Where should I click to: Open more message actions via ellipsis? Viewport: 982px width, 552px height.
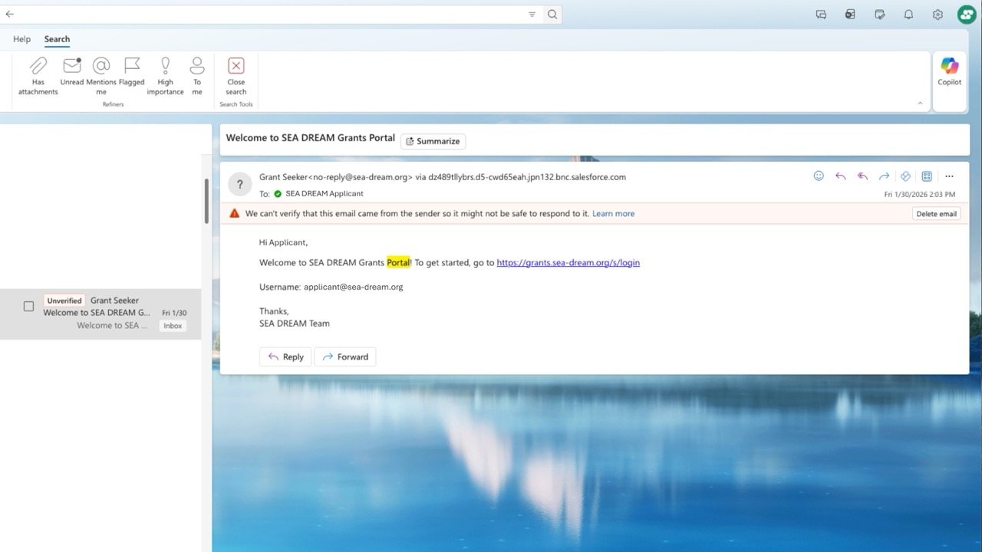[950, 176]
